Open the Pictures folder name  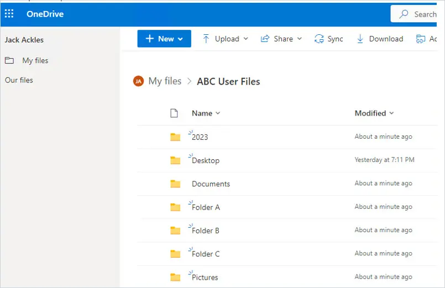pos(205,277)
